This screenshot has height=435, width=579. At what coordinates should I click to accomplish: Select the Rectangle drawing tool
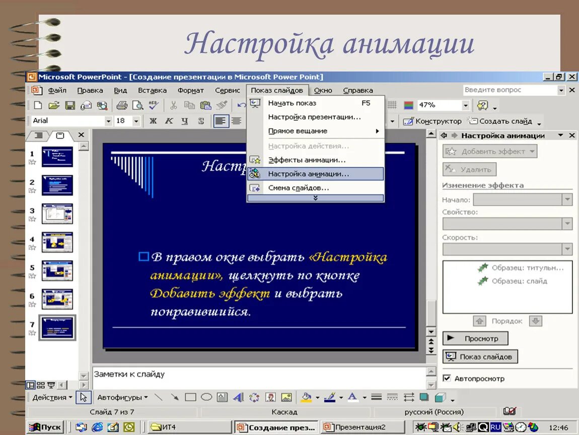[x=190, y=397]
